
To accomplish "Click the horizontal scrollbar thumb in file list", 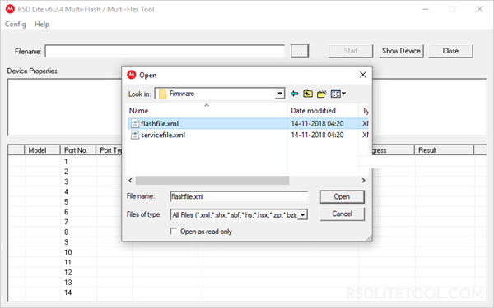I will click(212, 181).
